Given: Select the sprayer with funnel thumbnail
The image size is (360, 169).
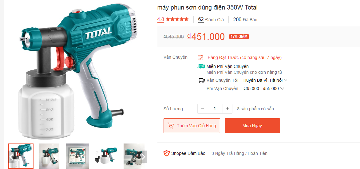Looking at the screenshot, I should click(106, 156).
